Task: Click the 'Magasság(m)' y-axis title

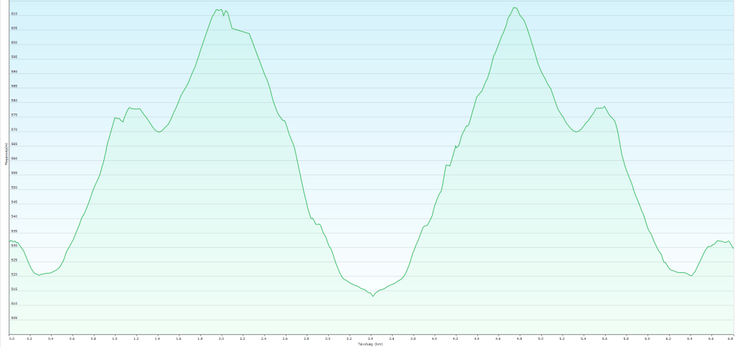Action: tap(6, 164)
